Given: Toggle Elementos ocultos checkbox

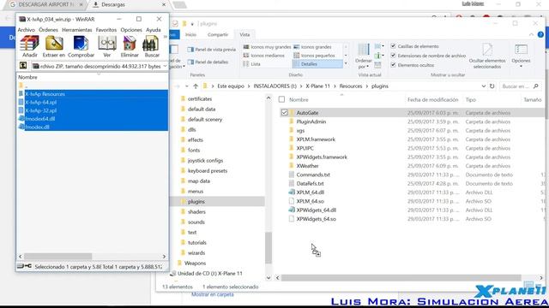Looking at the screenshot, I should 393,65.
